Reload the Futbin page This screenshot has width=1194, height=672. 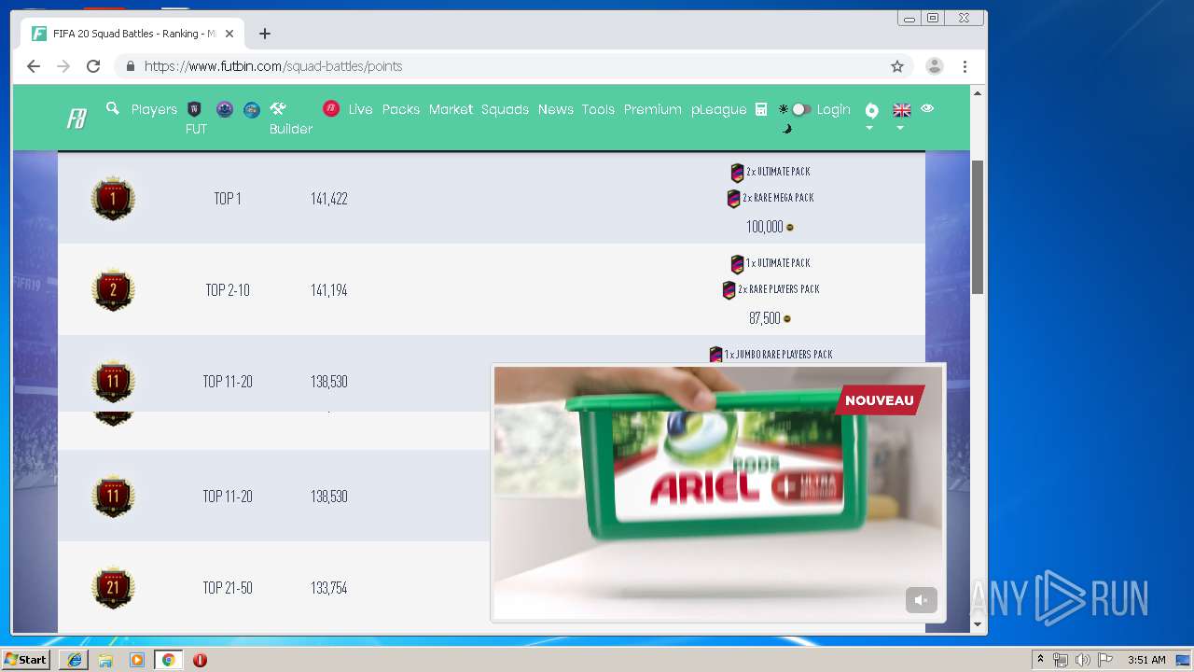93,66
